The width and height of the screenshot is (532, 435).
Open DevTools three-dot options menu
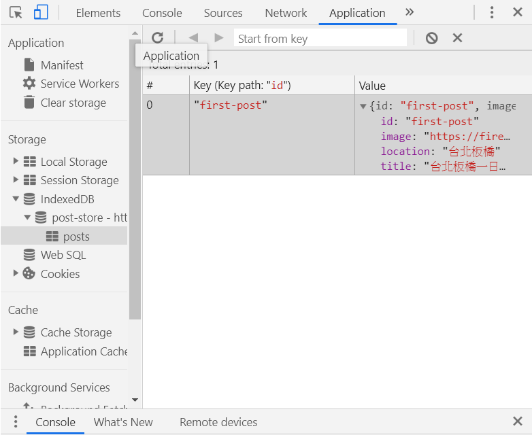tap(492, 13)
